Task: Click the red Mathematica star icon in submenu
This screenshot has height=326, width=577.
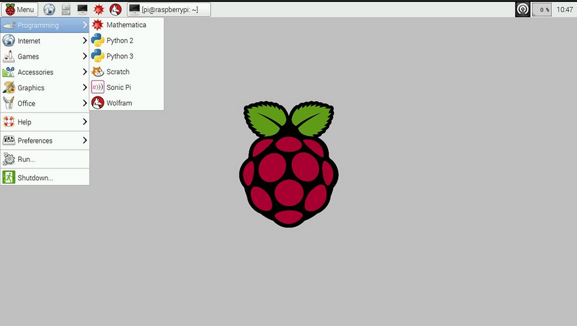Action: (x=98, y=24)
